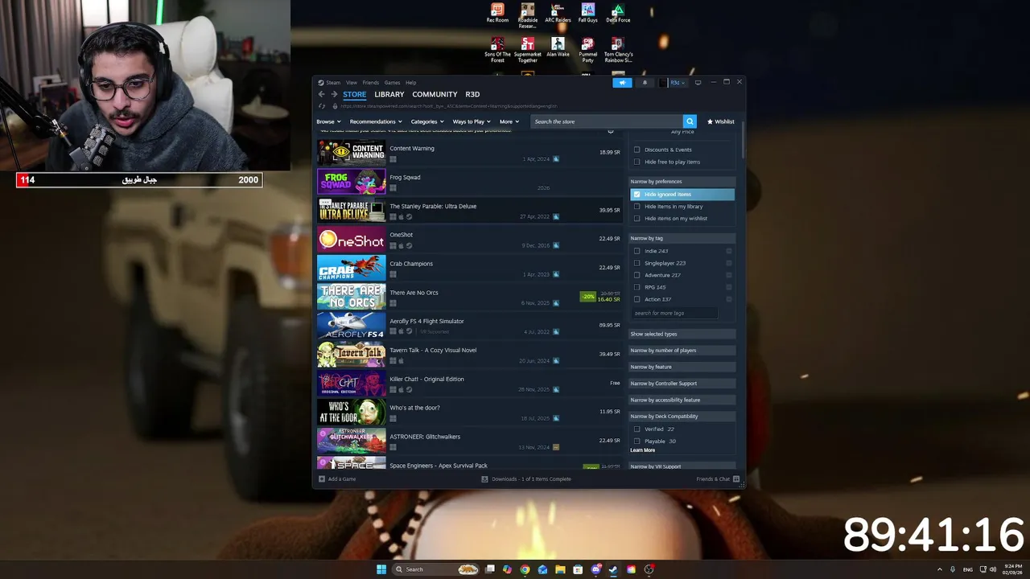Uncheck Hide ignored items
Viewport: 1030px width, 579px height.
637,195
